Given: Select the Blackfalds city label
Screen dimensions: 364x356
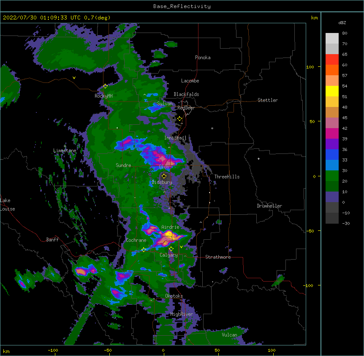Looking at the screenshot, I should (186, 94).
